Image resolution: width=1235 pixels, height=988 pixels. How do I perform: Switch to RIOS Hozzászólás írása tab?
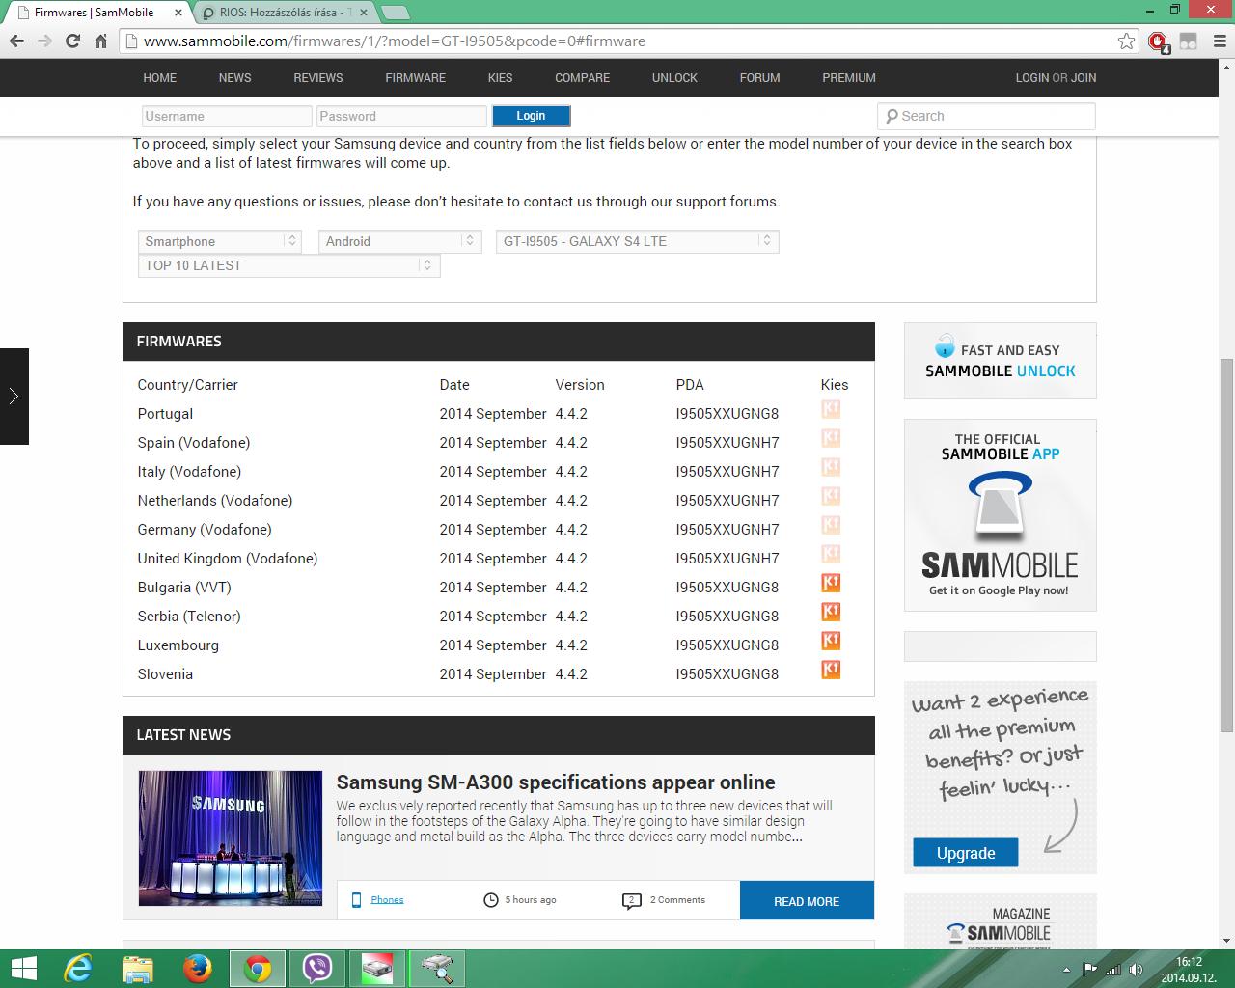pos(285,13)
